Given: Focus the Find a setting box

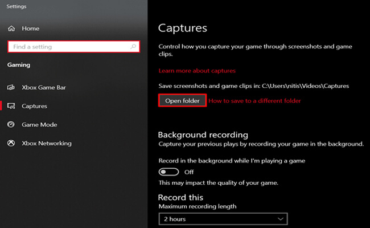Looking at the screenshot, I should [x=73, y=47].
